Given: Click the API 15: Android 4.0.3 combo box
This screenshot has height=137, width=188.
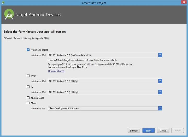Looking at the screenshot, I should pyautogui.click(x=105, y=55).
